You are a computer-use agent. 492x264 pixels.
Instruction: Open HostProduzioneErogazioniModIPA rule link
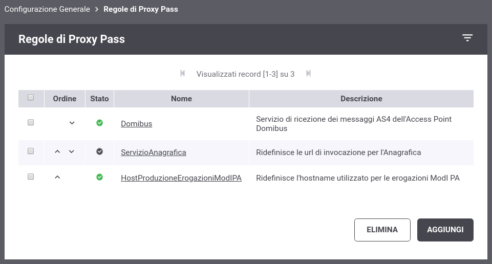(x=181, y=178)
